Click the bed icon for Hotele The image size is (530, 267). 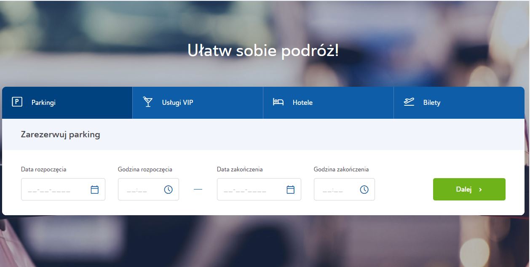(x=278, y=102)
